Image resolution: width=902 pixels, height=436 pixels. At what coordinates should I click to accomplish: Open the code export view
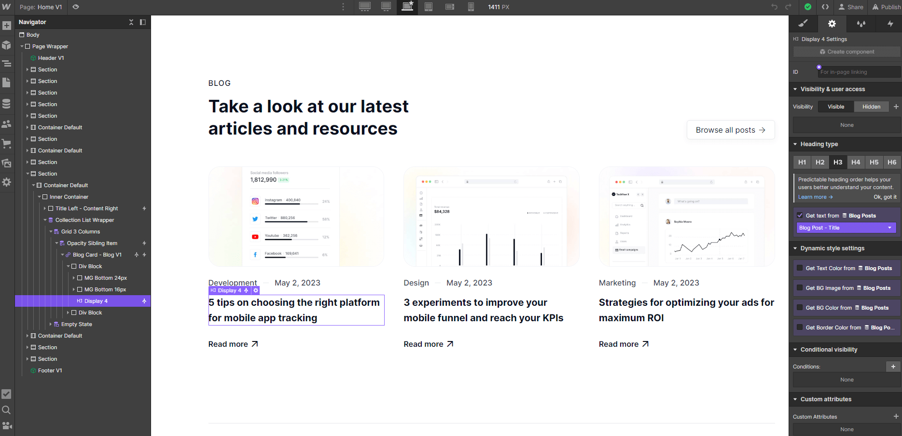pos(825,7)
